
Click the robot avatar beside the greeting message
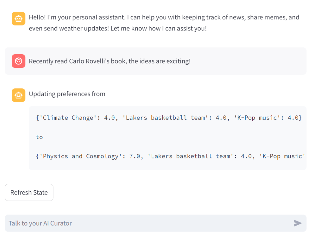coord(18,18)
